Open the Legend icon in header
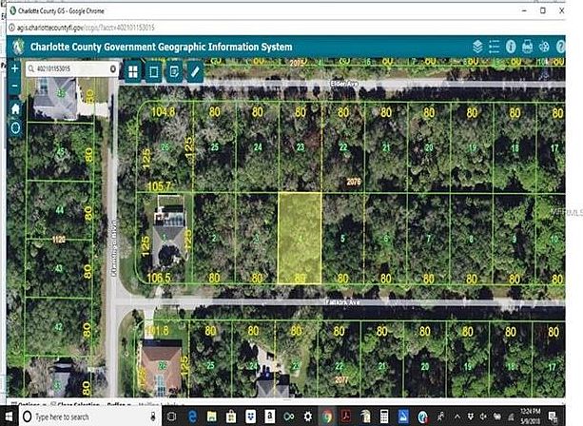Viewport: 583px width, 426px height. click(x=495, y=47)
